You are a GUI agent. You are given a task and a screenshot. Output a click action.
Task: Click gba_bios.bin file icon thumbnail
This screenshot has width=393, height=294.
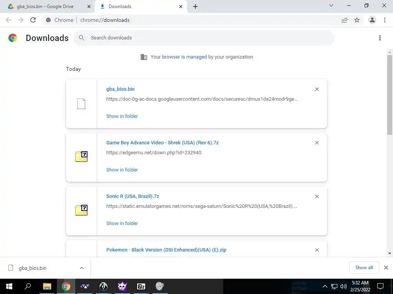81,104
